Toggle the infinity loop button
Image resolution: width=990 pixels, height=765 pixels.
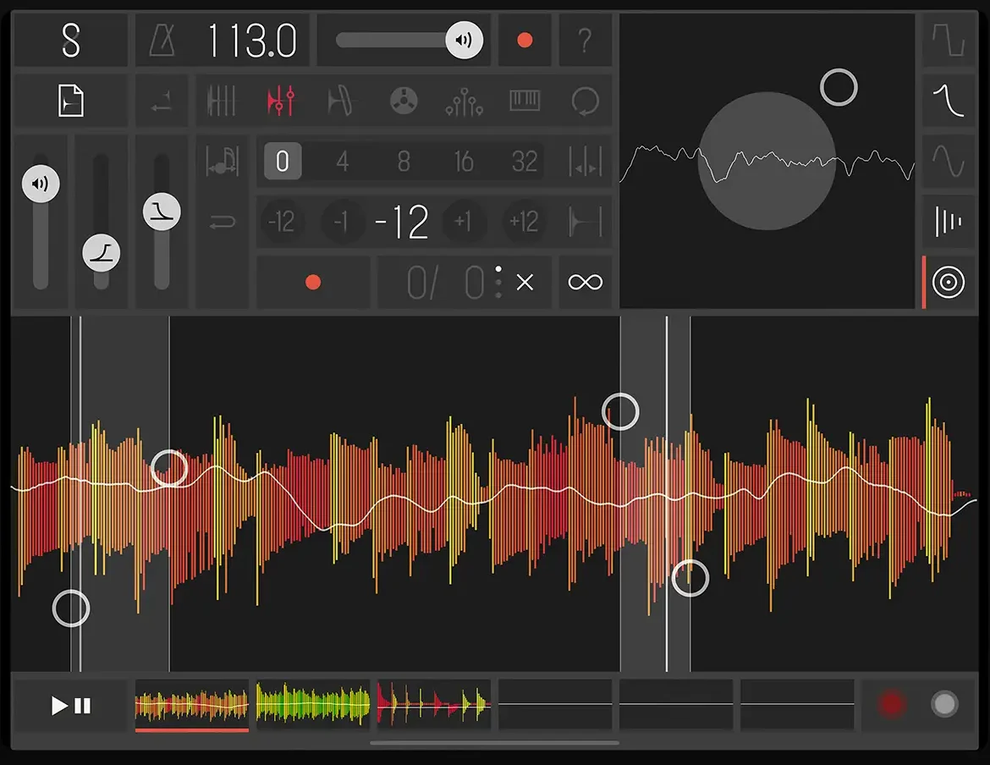586,282
